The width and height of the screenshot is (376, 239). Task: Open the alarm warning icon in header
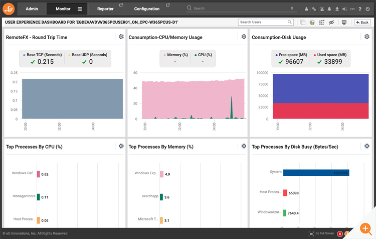coord(322,9)
